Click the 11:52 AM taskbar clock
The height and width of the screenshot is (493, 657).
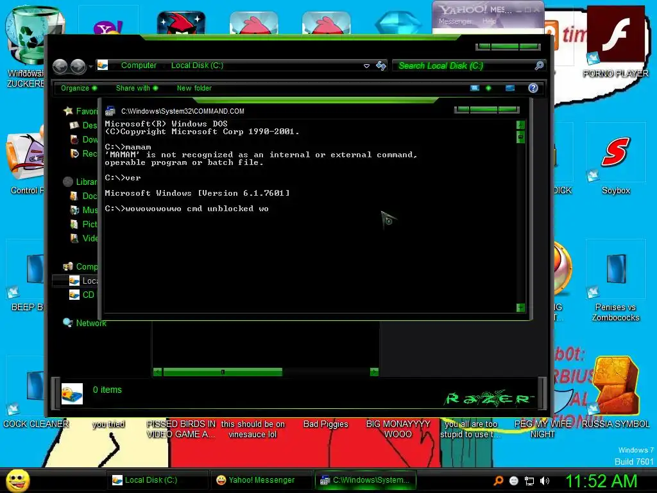click(601, 481)
